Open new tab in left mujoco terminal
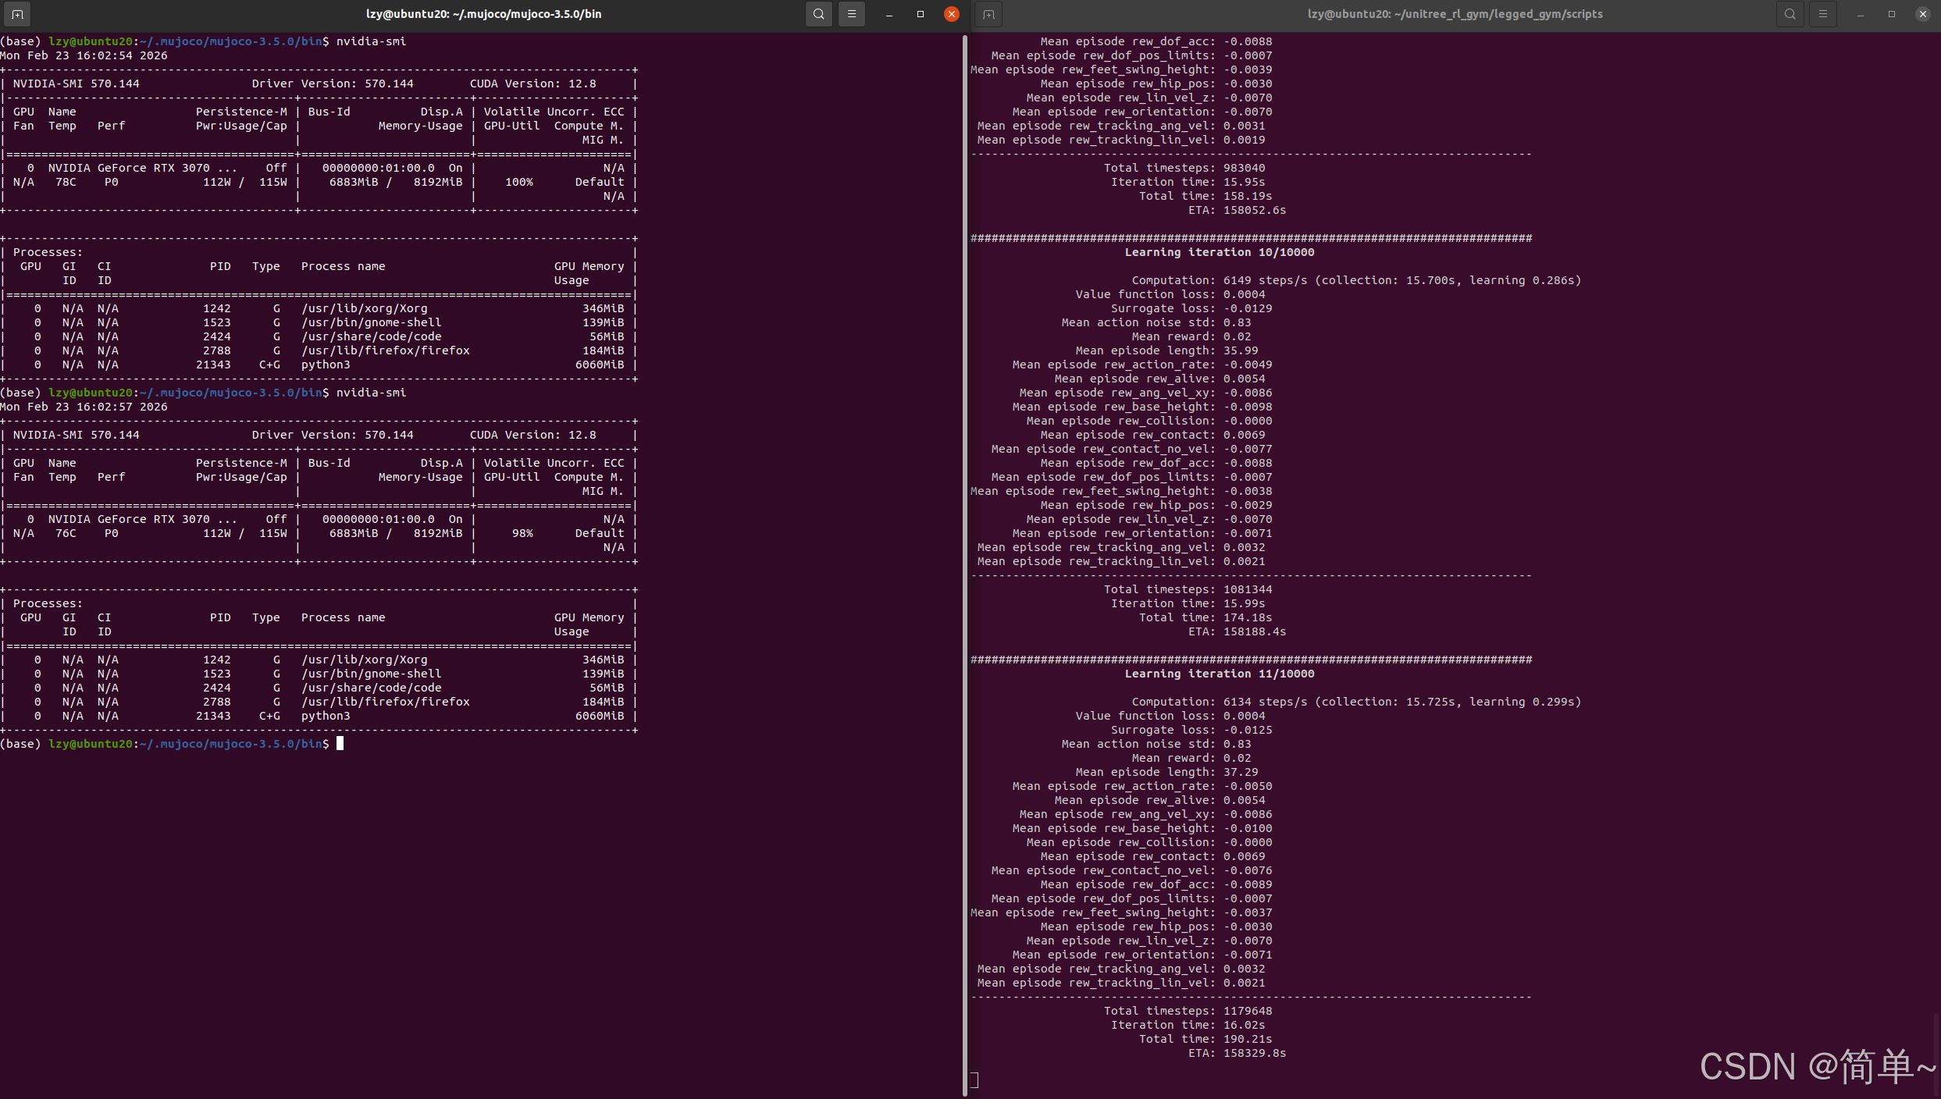 [17, 14]
